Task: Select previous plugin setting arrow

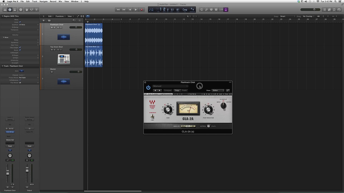Action: [155, 90]
